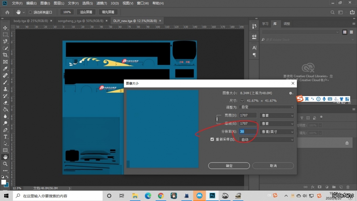Toggle the 重新采样 resample checkbox
This screenshot has height=201, width=357.
212,139
